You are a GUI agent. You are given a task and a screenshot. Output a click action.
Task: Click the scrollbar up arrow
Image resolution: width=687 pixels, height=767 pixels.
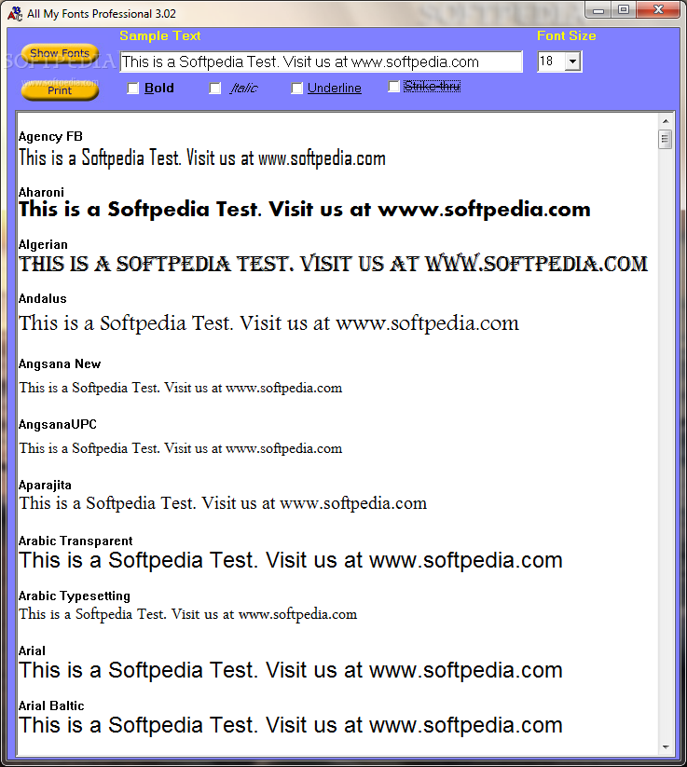[666, 121]
